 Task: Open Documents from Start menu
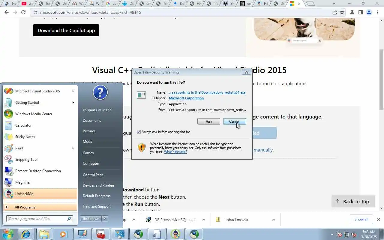pos(92,121)
